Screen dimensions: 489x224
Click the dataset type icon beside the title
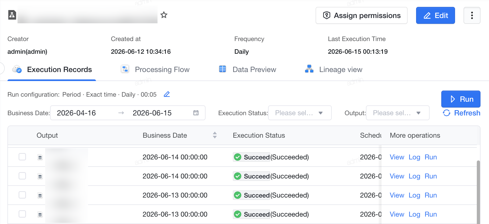(x=12, y=15)
